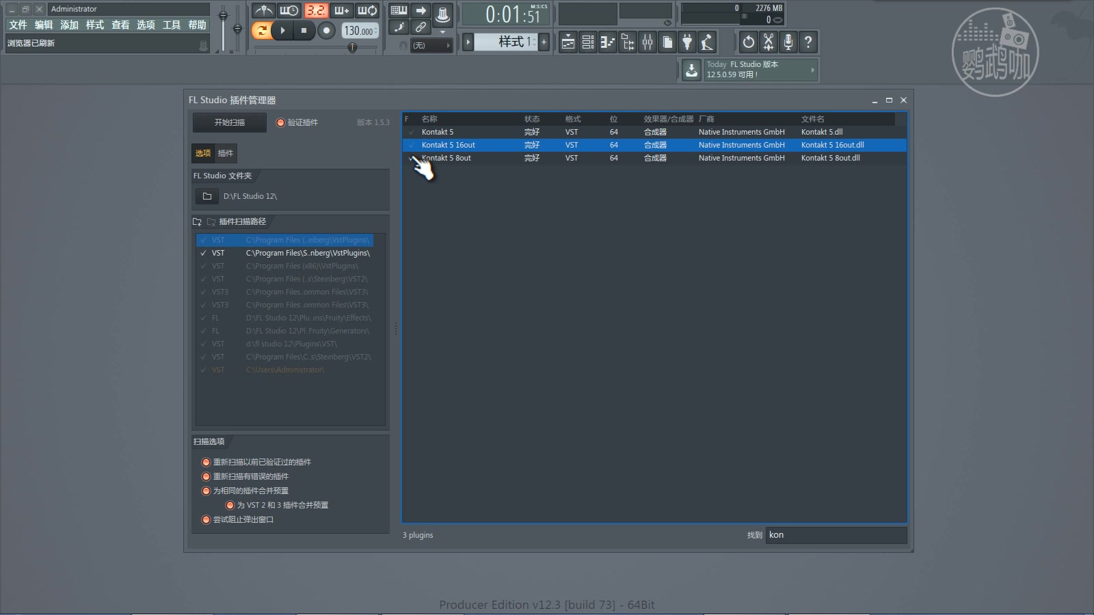The width and height of the screenshot is (1094, 615).
Task: Open the Mixer icon
Action: (647, 42)
